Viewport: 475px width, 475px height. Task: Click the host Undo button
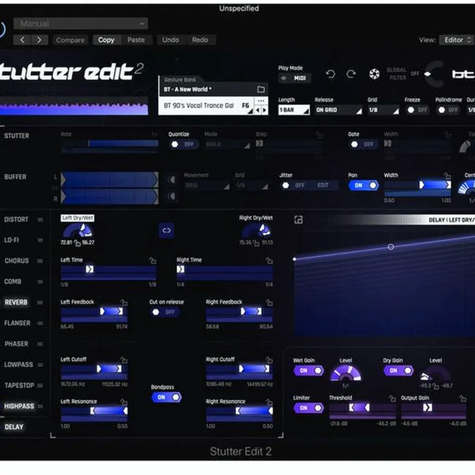tap(171, 40)
